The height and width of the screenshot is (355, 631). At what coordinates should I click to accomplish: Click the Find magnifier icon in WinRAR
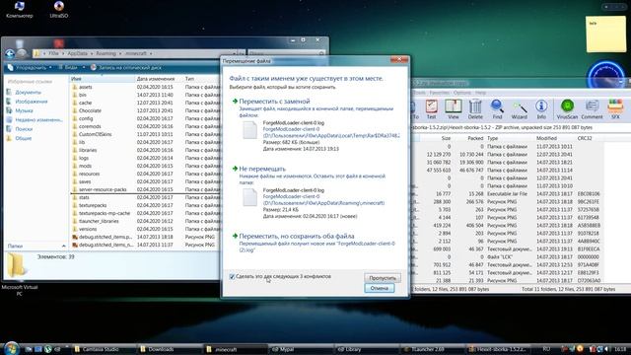497,109
